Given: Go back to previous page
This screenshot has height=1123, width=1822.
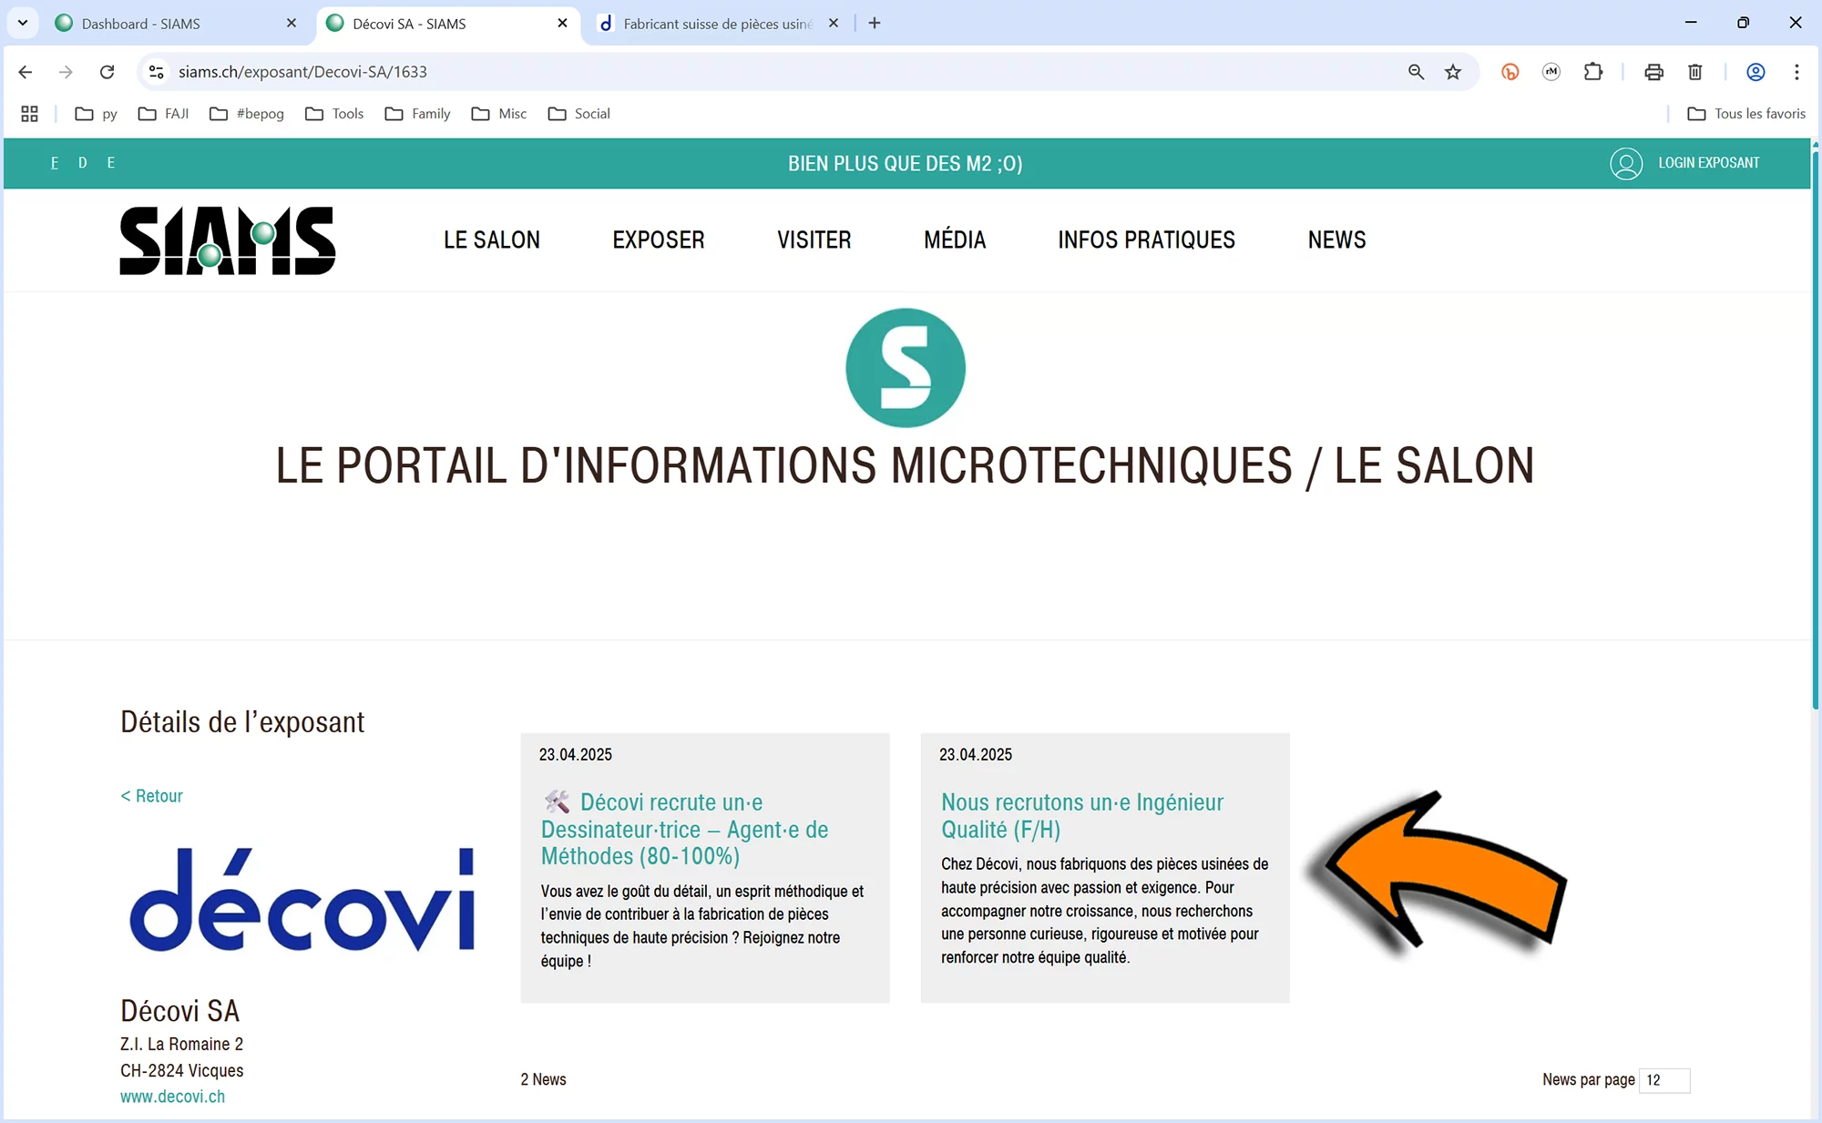Looking at the screenshot, I should pos(26,72).
